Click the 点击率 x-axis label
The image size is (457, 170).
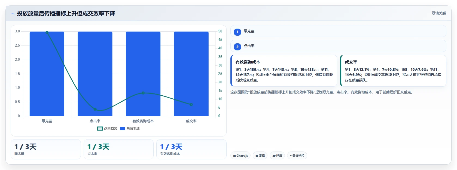point(95,121)
